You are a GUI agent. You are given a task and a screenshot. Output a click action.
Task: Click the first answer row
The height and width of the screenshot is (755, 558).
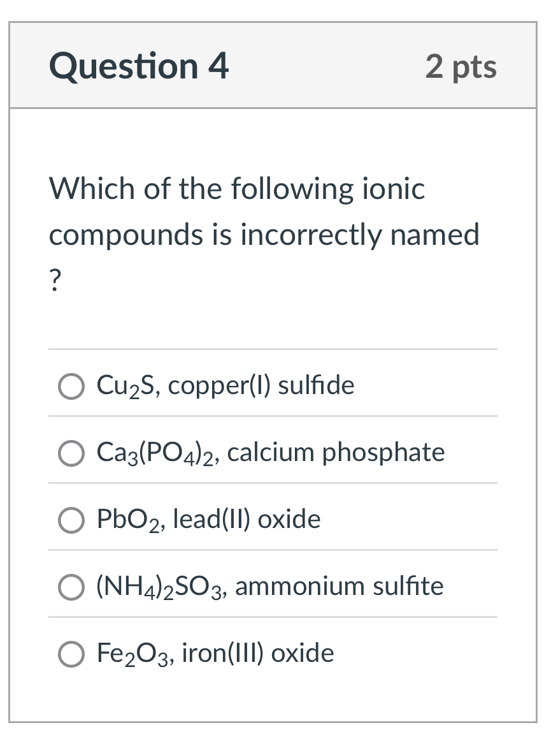pyautogui.click(x=223, y=385)
